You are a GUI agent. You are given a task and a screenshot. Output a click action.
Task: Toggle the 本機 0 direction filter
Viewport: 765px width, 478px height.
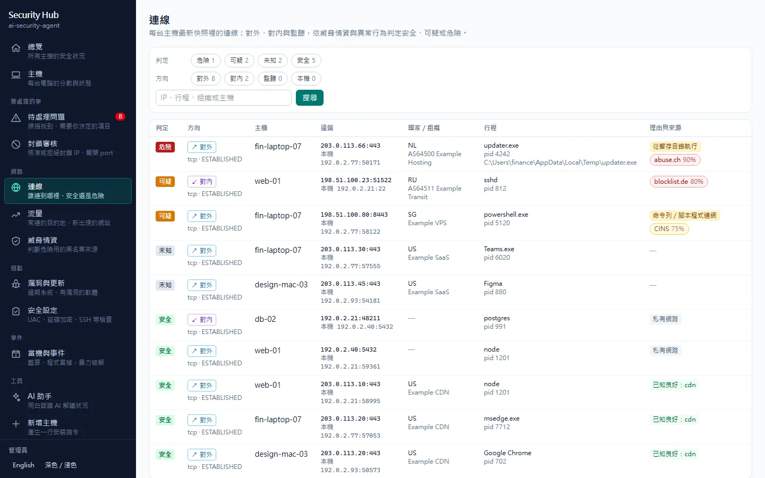[306, 79]
